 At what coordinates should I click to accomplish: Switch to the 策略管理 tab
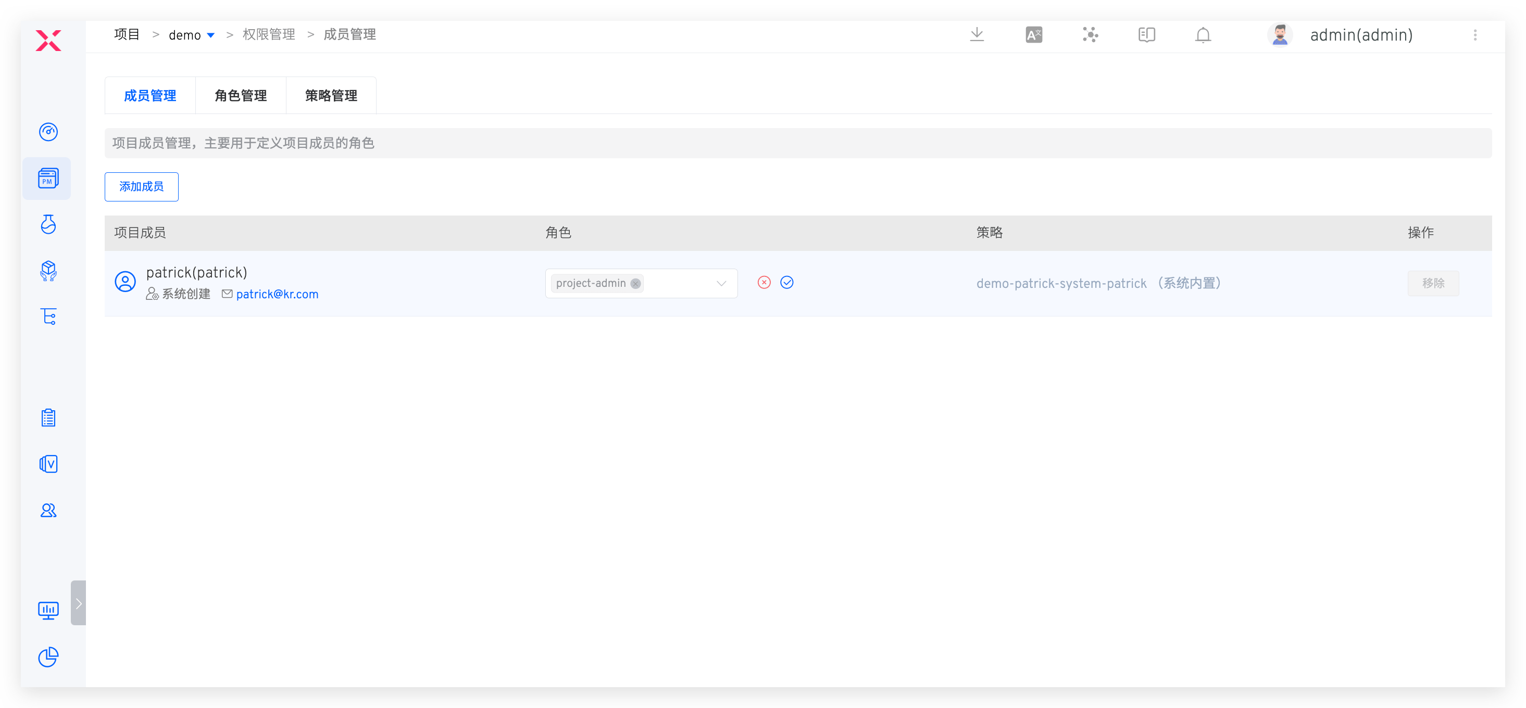331,96
